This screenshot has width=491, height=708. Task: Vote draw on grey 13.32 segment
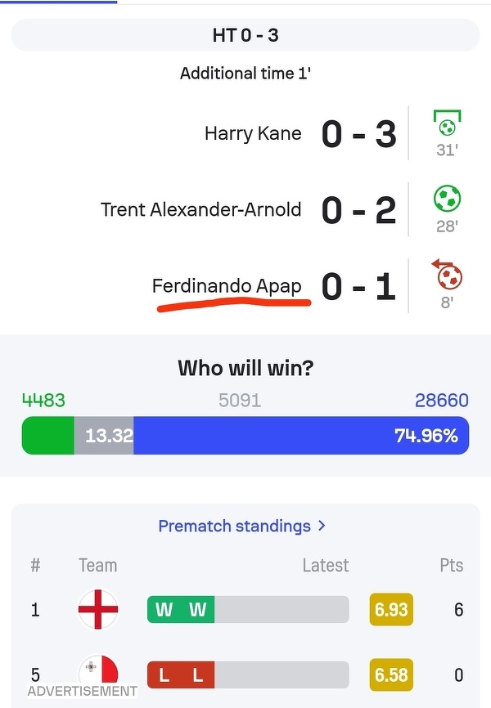(104, 435)
